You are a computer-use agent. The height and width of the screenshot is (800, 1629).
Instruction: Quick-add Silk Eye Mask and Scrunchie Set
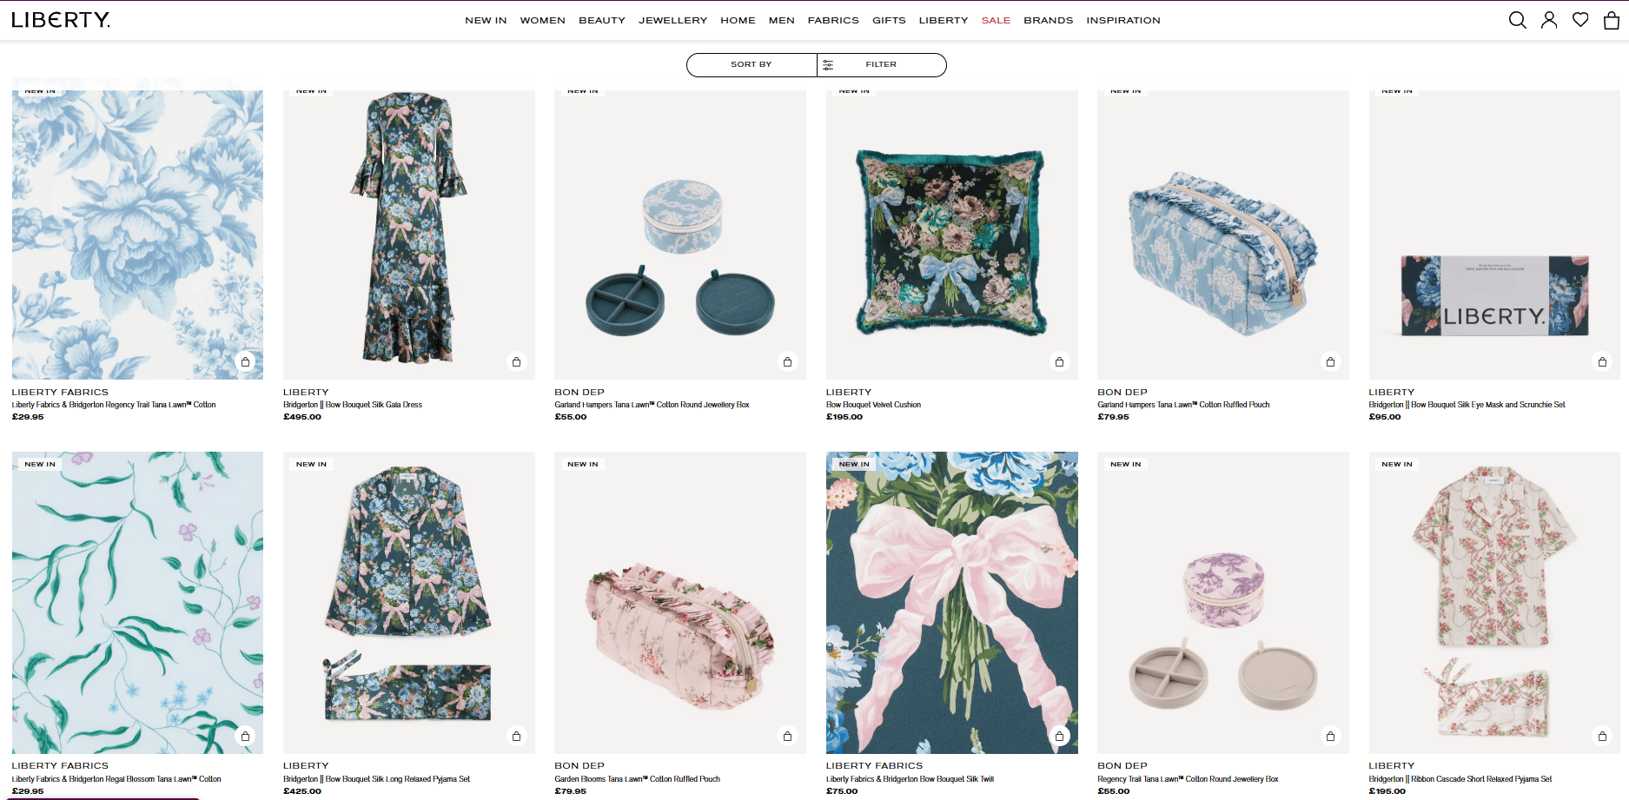[x=1603, y=362]
